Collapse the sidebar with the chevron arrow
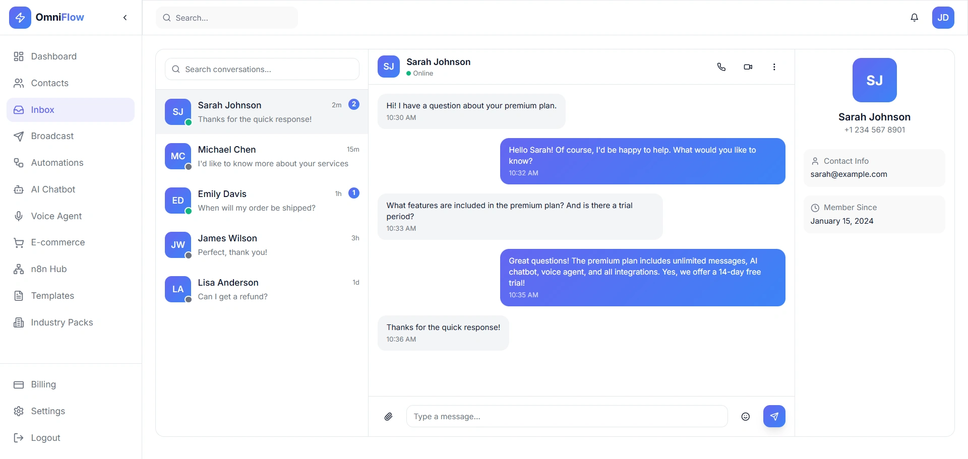 125,18
